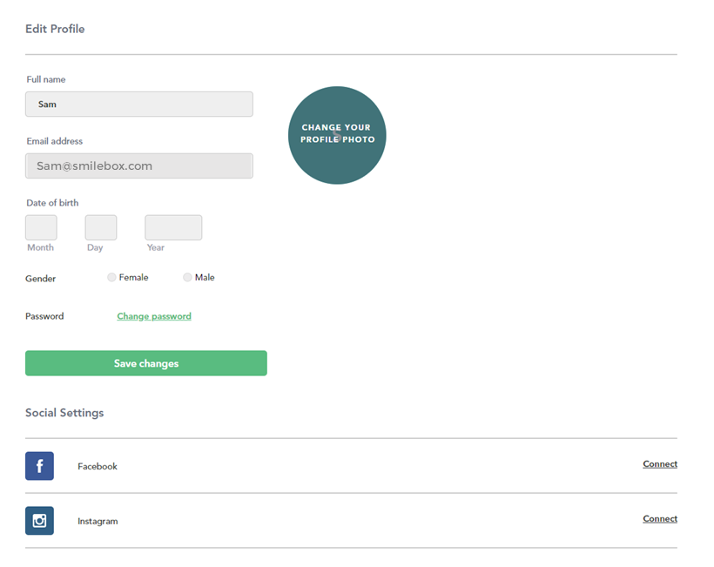The image size is (714, 567).
Task: Change your profile photo circle
Action: click(x=337, y=135)
